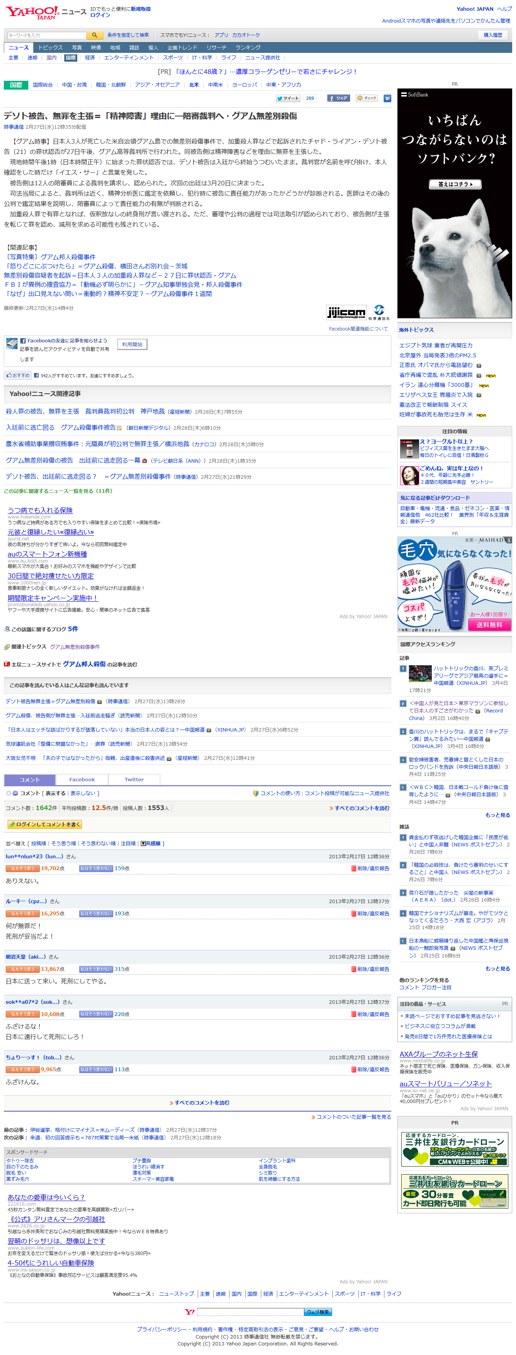Sort comments by 投稿順

[x=38, y=843]
